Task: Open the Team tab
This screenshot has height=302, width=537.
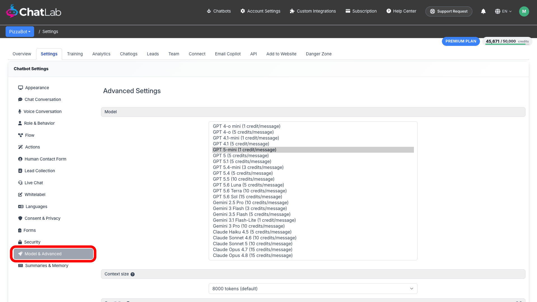Action: pos(174,54)
